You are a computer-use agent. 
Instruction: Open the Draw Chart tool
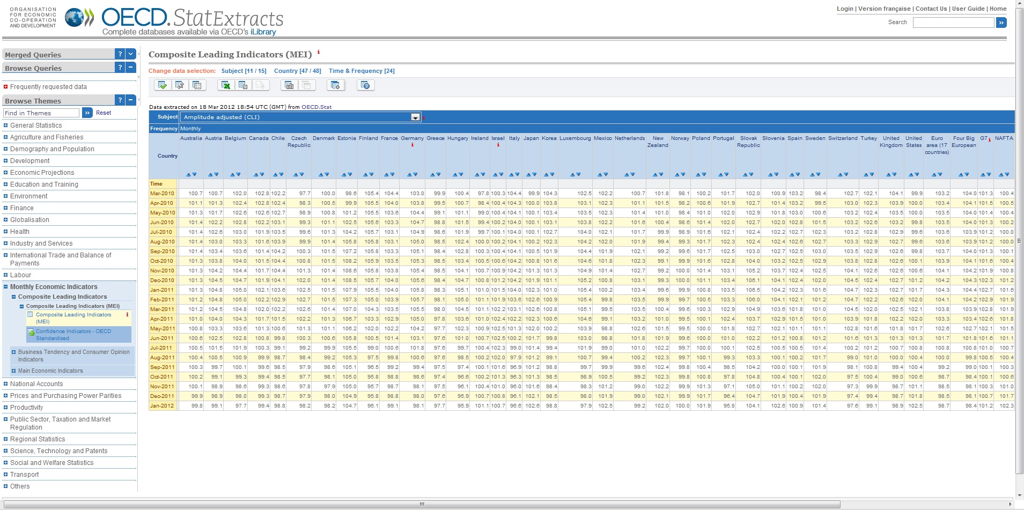(x=289, y=85)
